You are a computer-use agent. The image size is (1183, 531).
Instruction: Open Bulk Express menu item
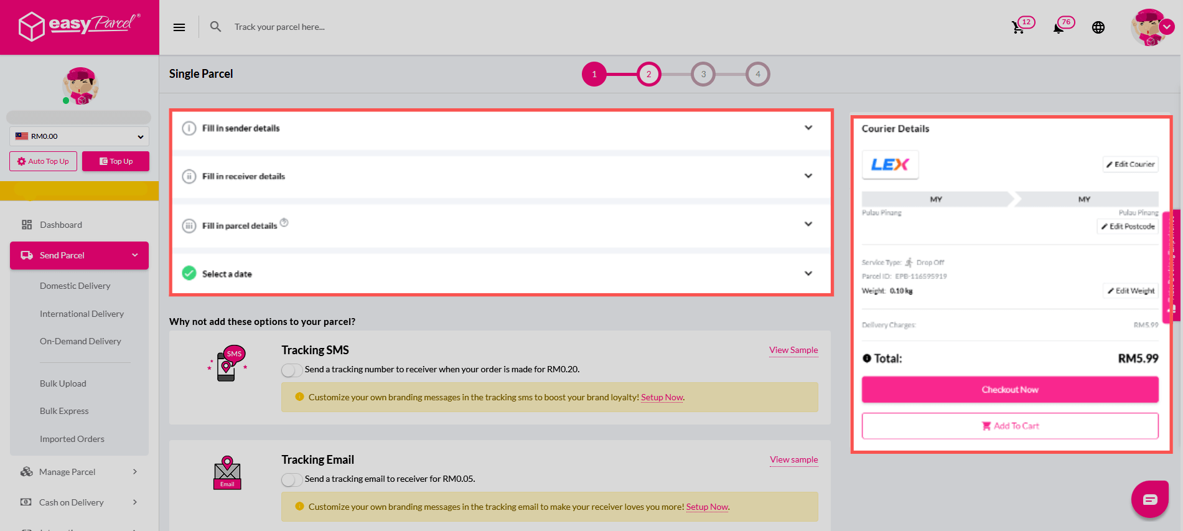(64, 411)
